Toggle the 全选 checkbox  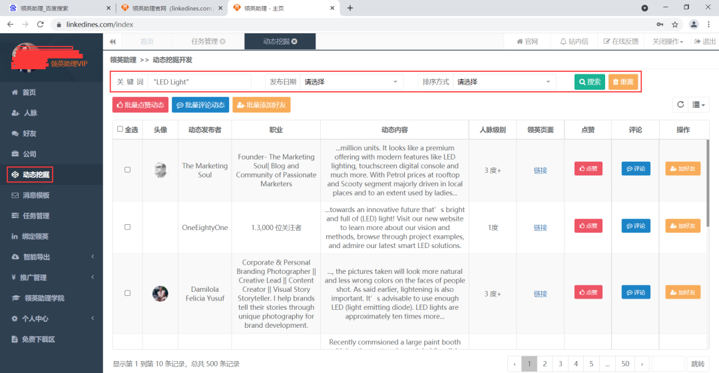120,129
